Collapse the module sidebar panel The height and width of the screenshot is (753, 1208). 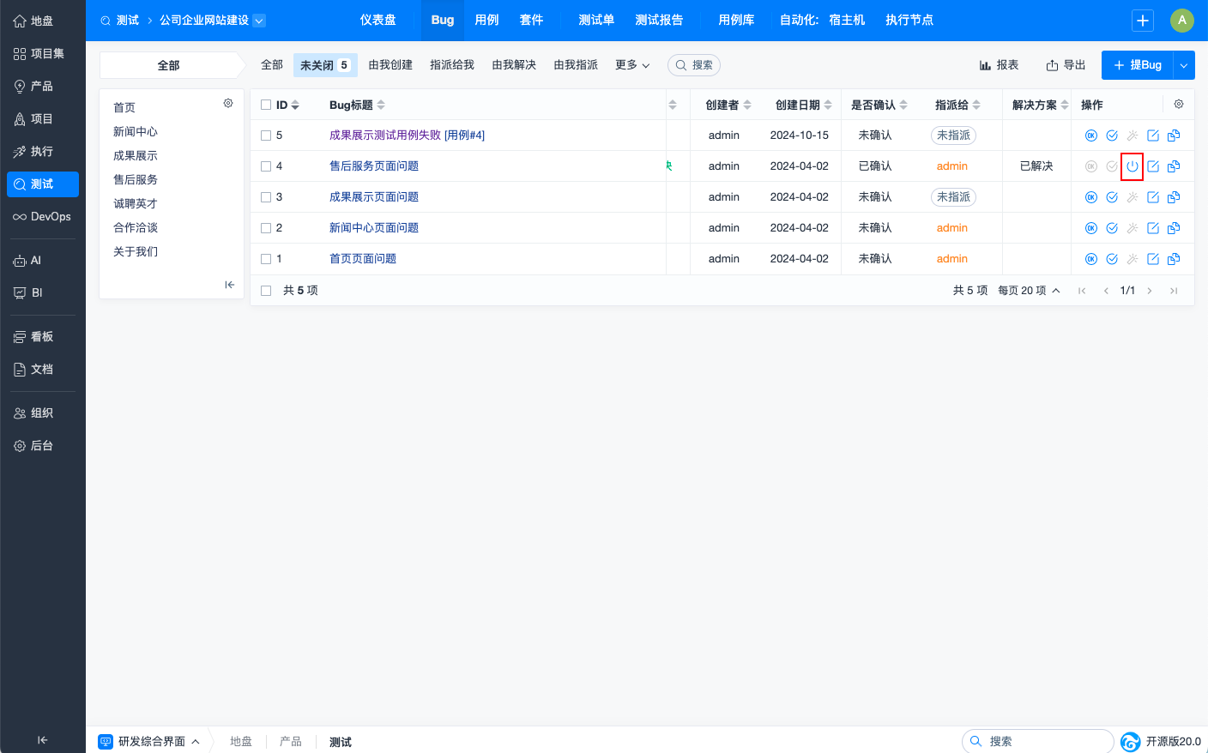pyautogui.click(x=229, y=285)
